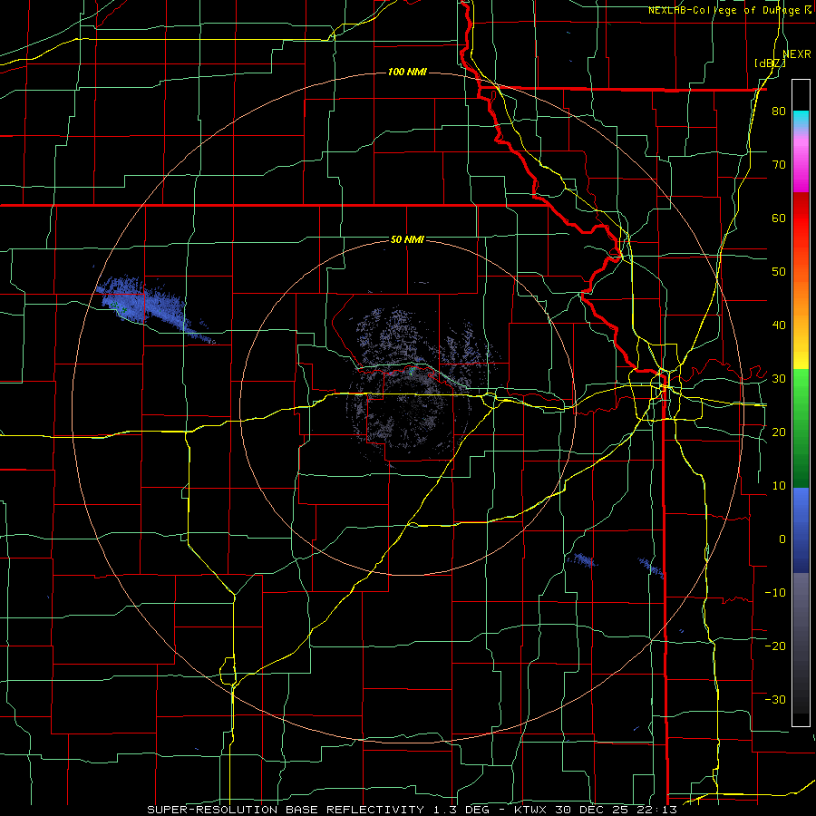
Task: Click the 30 dBZ scale label
Action: tap(779, 378)
